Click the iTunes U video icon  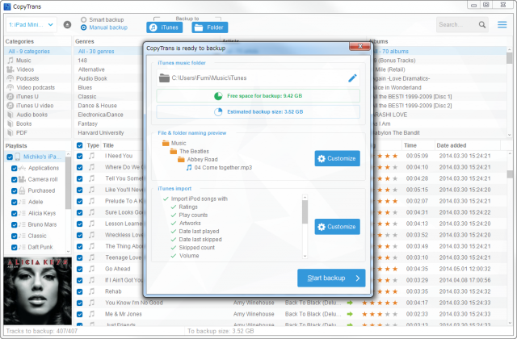click(11, 106)
